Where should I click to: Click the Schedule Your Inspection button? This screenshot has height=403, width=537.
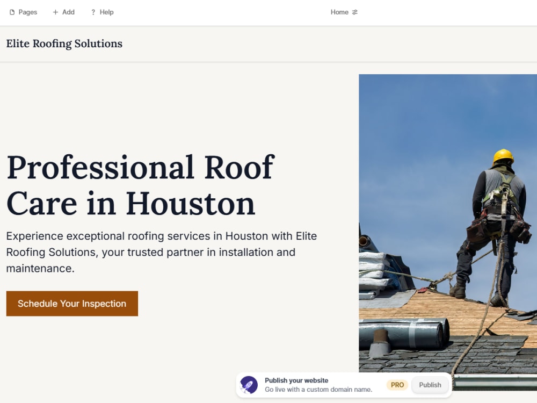point(72,304)
